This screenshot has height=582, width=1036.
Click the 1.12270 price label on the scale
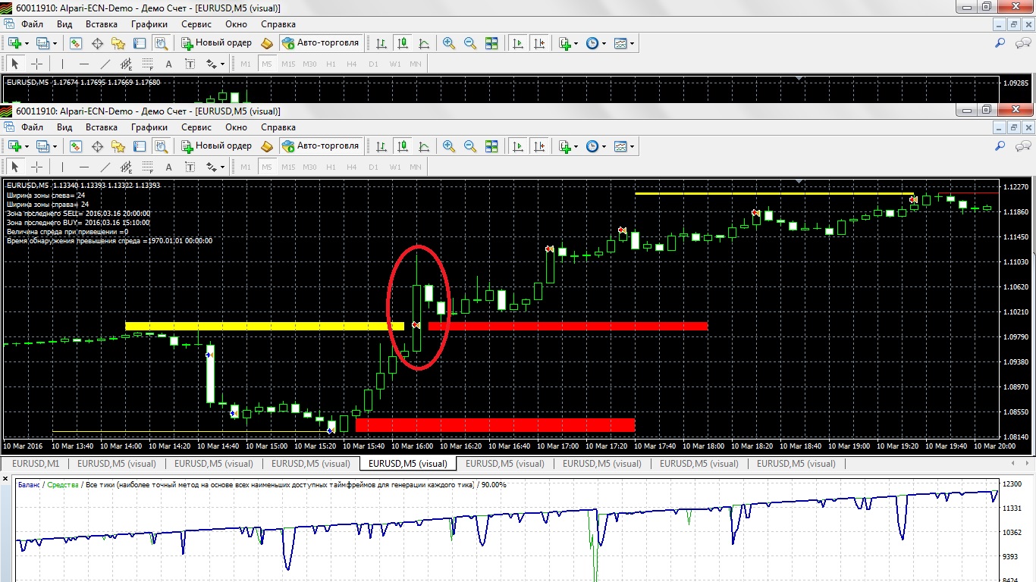coord(1016,186)
